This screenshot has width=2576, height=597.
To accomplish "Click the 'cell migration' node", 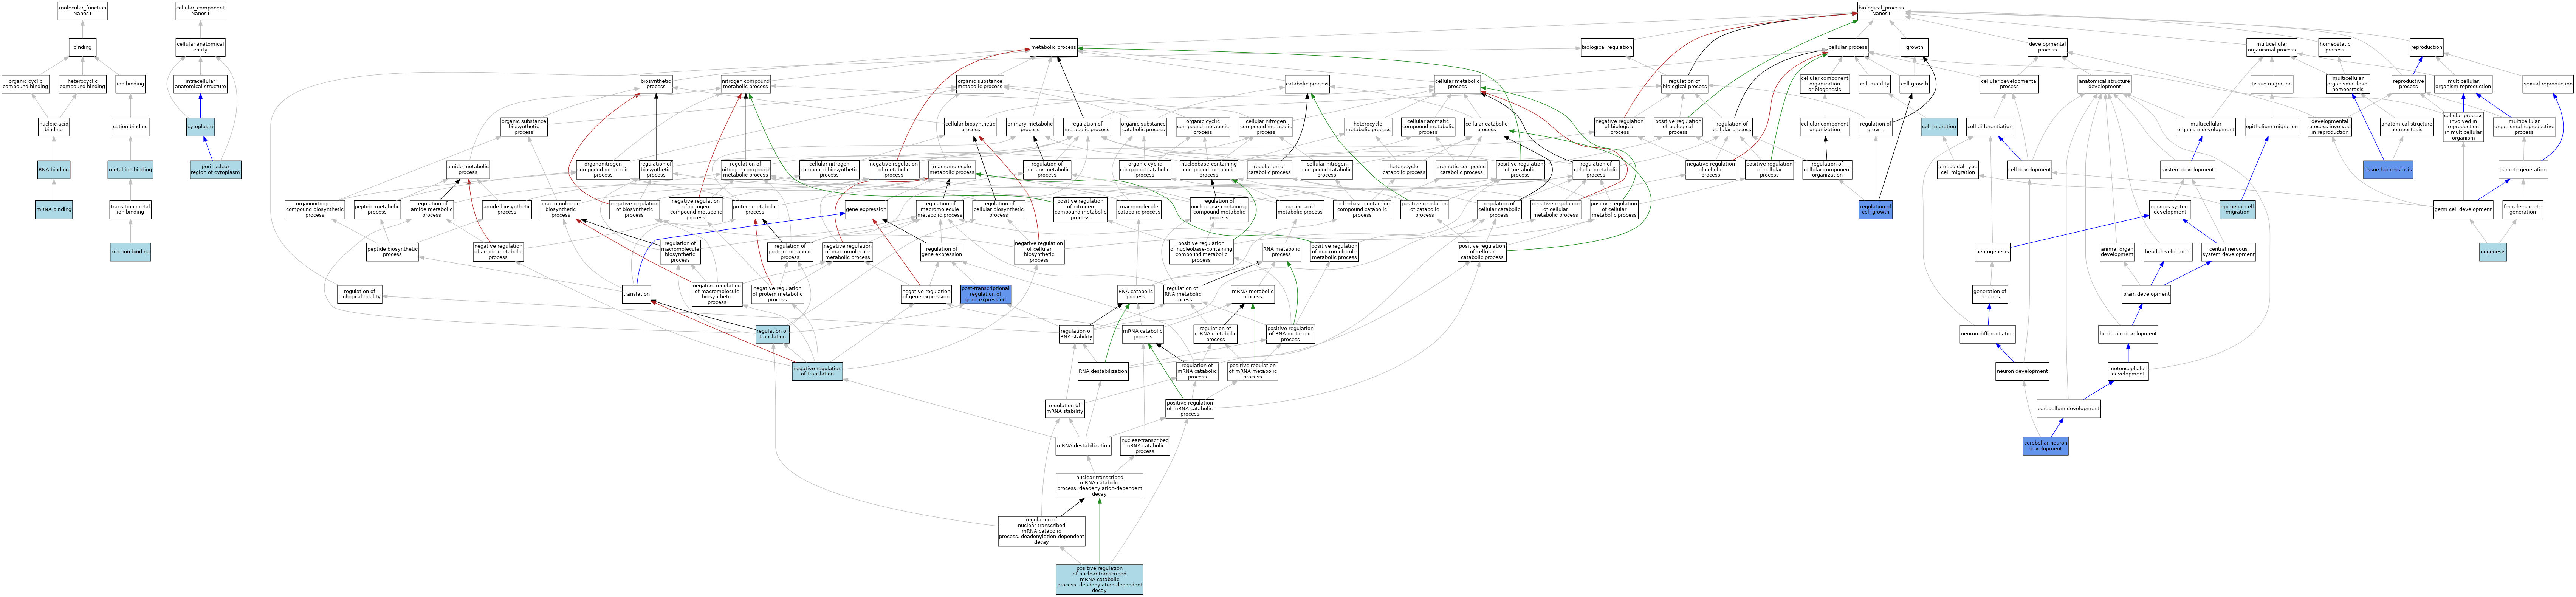I will coord(1939,127).
